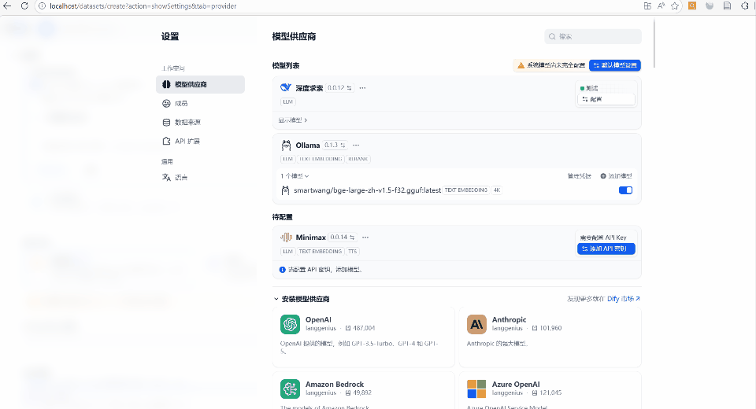Click the Minimax waveform logo
Image resolution: width=756 pixels, height=409 pixels.
(x=287, y=237)
